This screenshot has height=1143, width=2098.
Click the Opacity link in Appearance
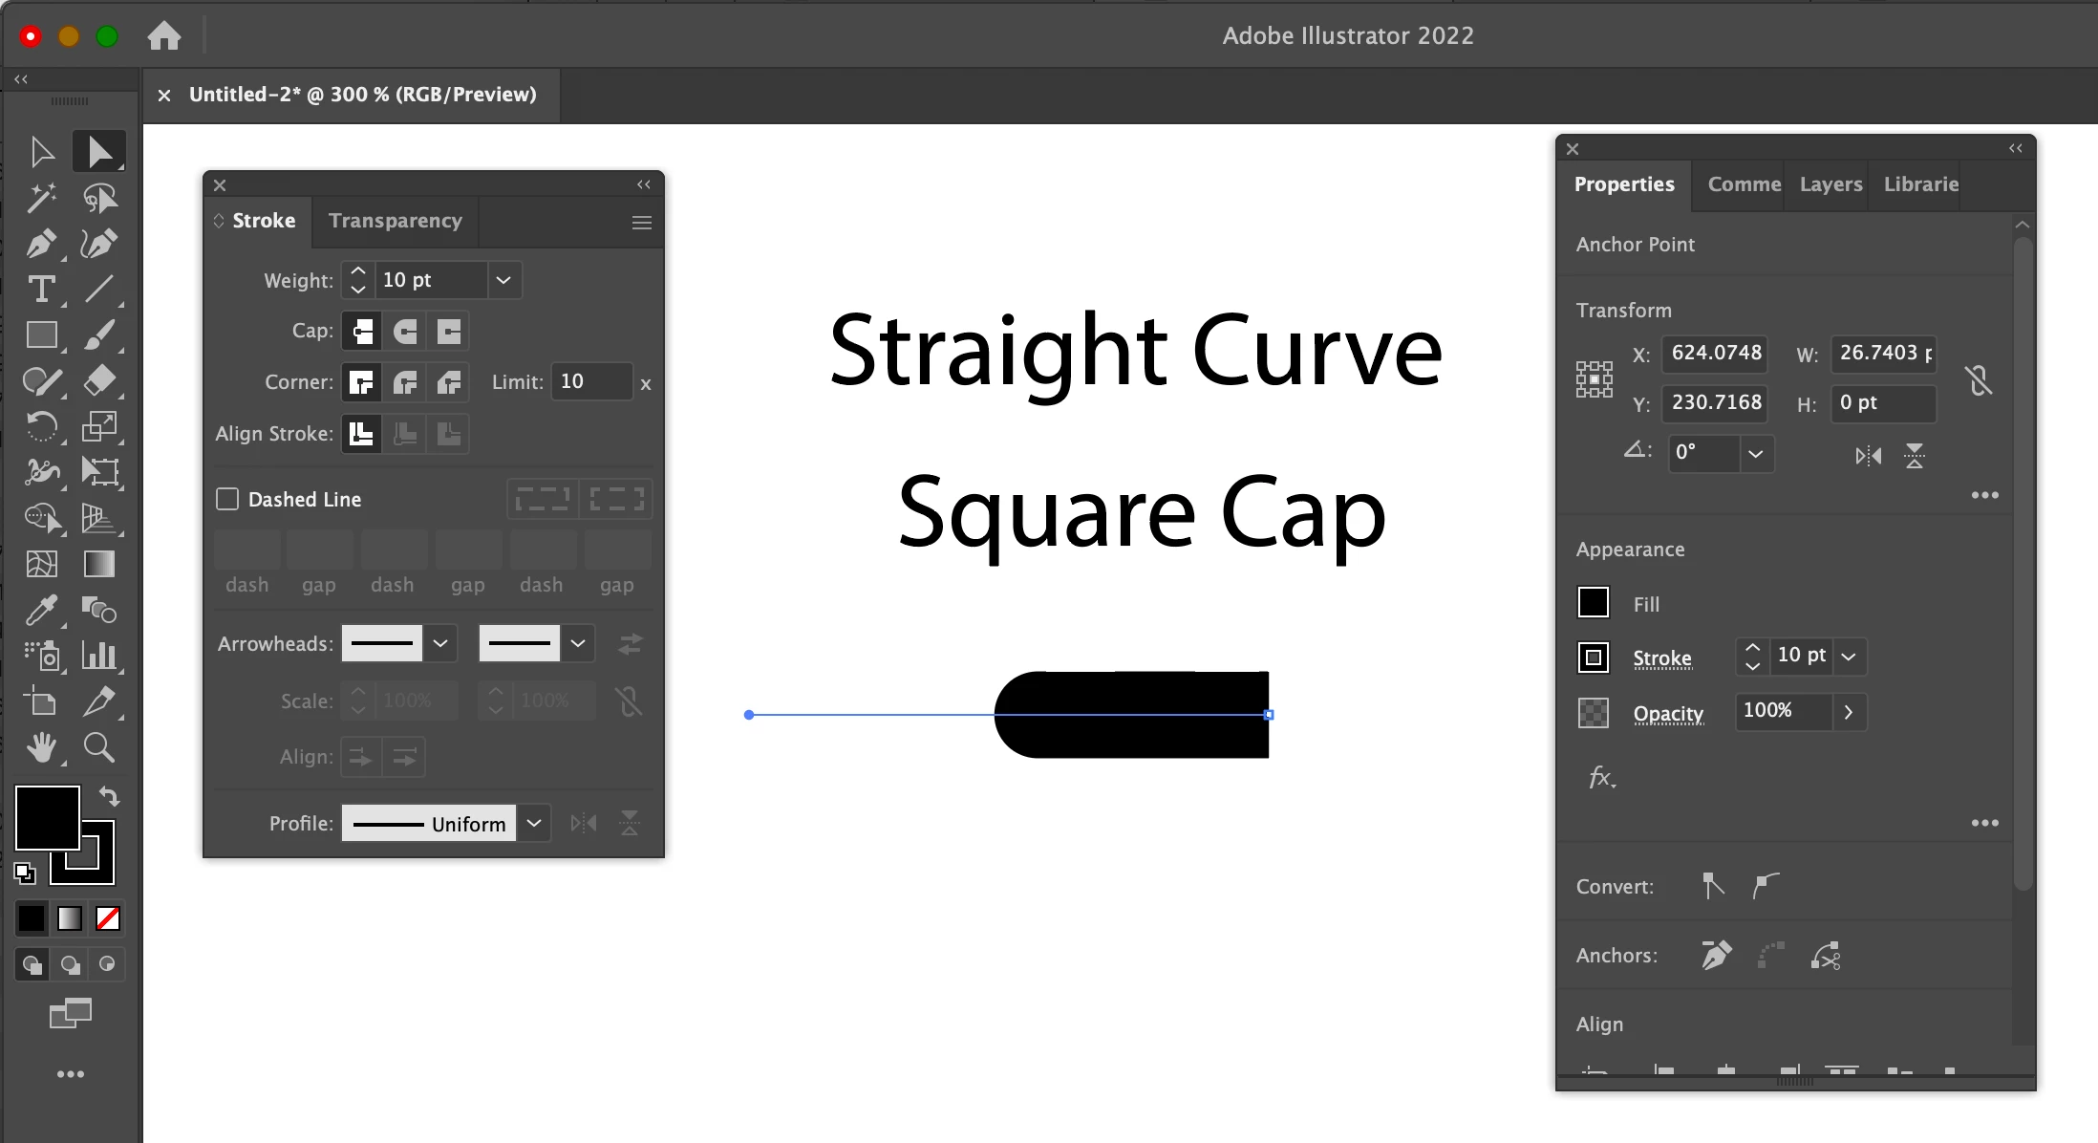pos(1667,713)
